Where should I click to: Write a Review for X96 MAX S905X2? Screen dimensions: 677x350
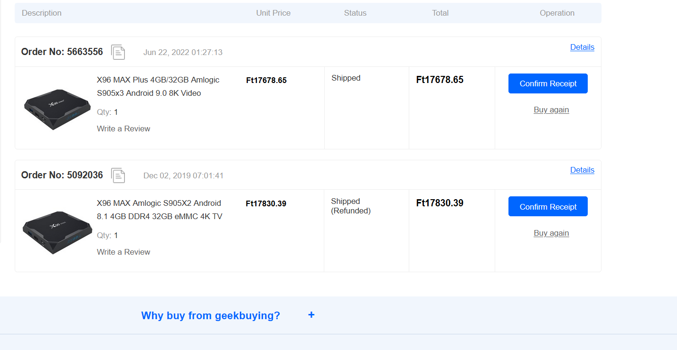coord(123,252)
